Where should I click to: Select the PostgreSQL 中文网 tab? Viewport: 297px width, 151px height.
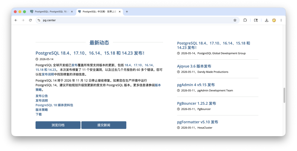(x=100, y=12)
